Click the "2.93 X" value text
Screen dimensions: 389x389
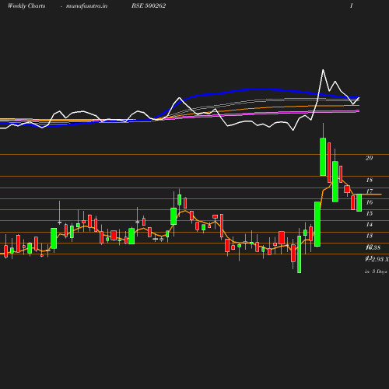coord(380,259)
